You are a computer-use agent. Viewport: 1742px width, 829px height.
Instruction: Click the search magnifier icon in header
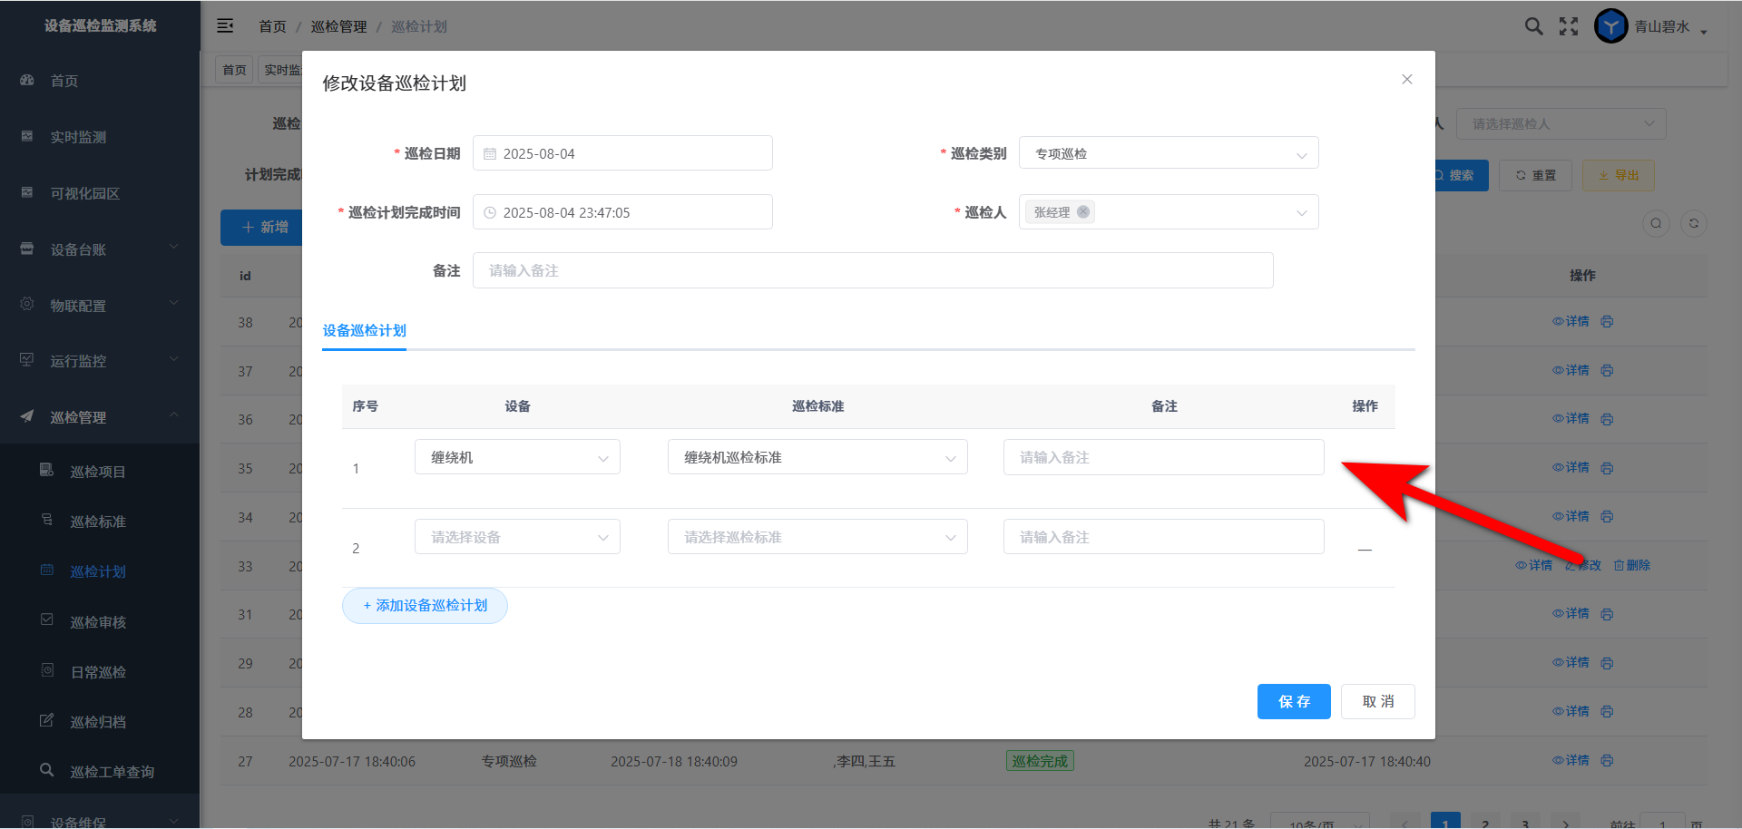click(x=1533, y=26)
